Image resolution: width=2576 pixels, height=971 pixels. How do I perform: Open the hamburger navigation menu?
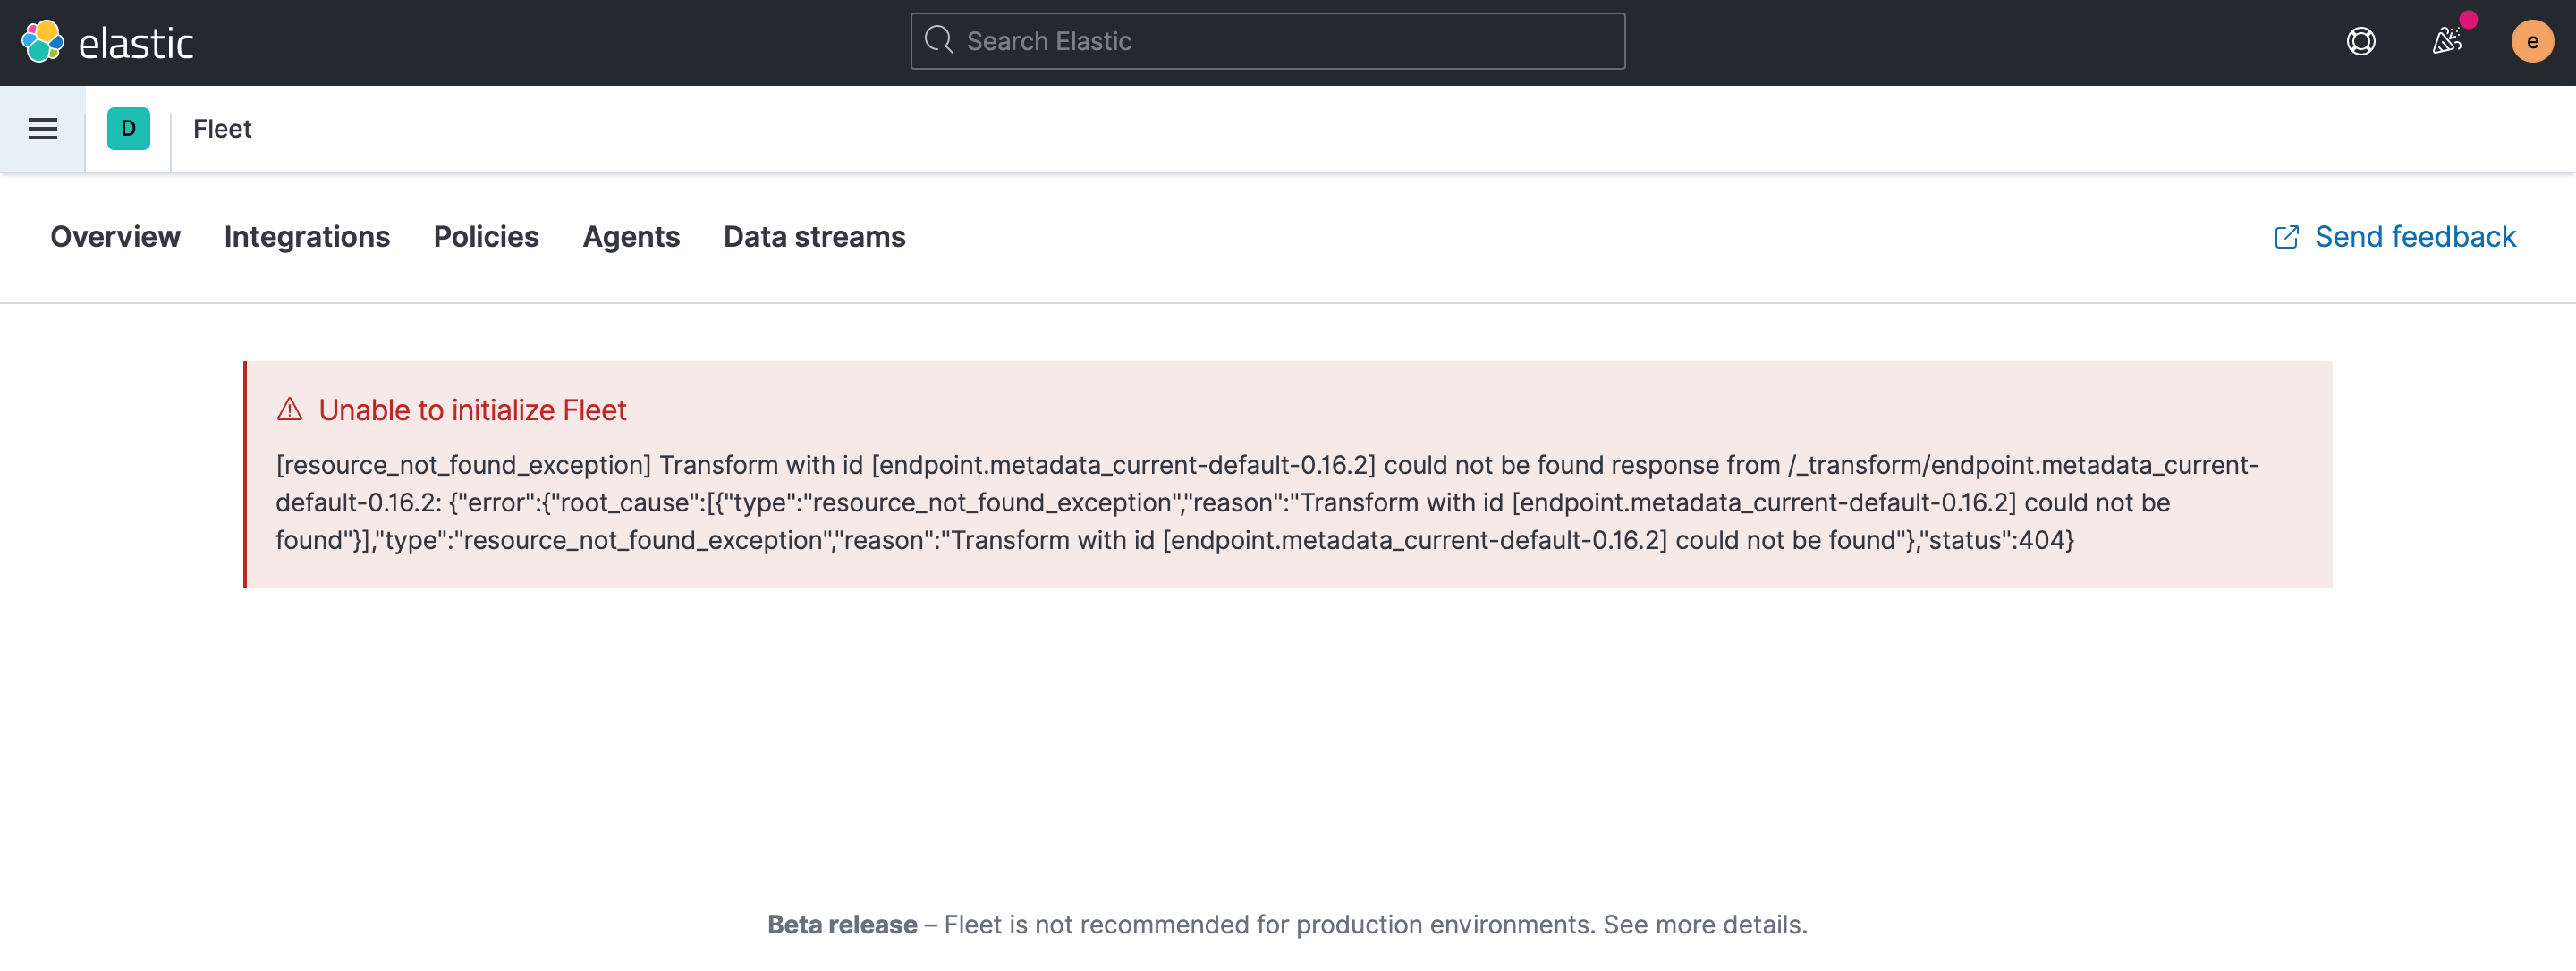[41, 128]
